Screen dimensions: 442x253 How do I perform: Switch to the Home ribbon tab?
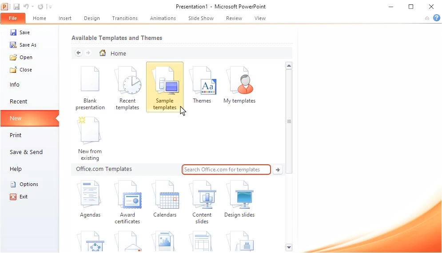tap(40, 18)
